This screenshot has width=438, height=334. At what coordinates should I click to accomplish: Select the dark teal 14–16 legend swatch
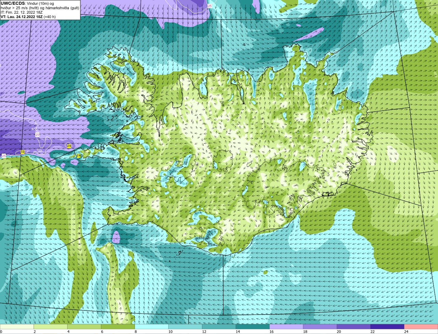click(253, 327)
